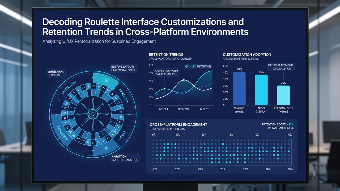Click the 'WHEEL SKIN: NEON GRID' callout
Viewport: 340px width, 191px height.
click(x=56, y=73)
